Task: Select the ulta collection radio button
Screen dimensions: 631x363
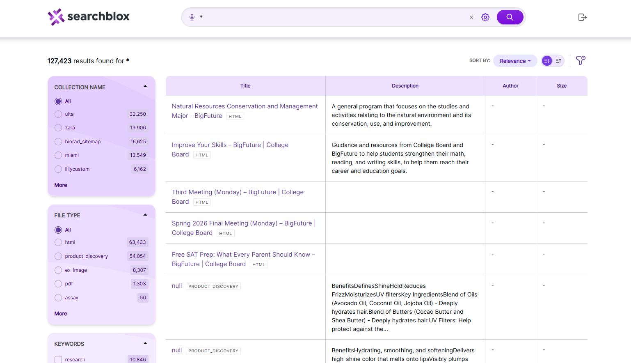Action: coord(58,114)
